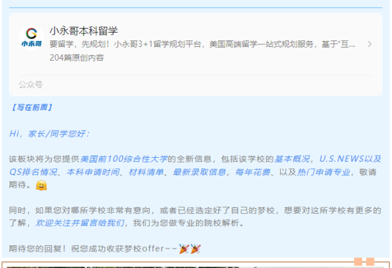Click the greeting Hi，家长/同学您好
The height and width of the screenshot is (268, 392).
49,134
